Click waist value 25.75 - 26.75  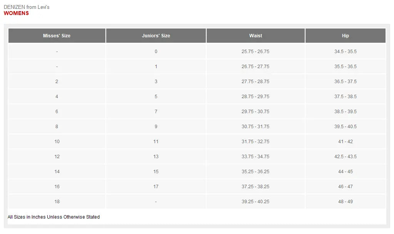coord(255,52)
